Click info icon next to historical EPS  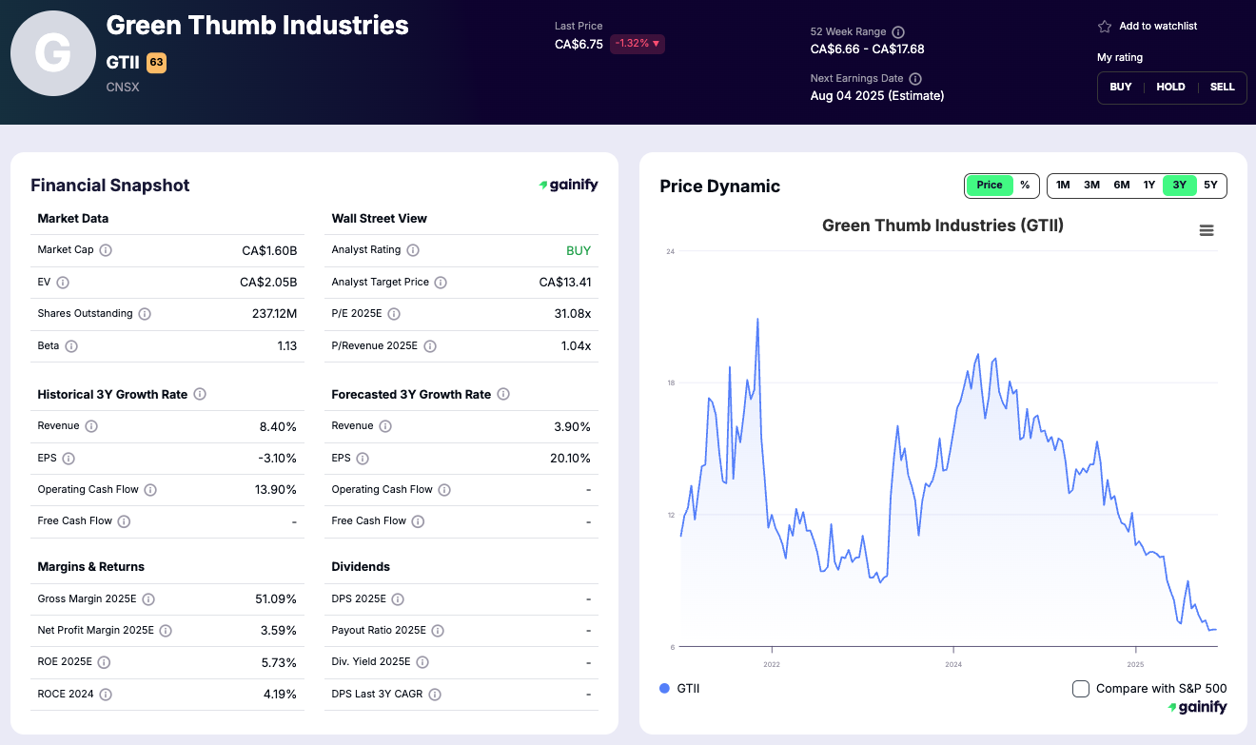(69, 459)
